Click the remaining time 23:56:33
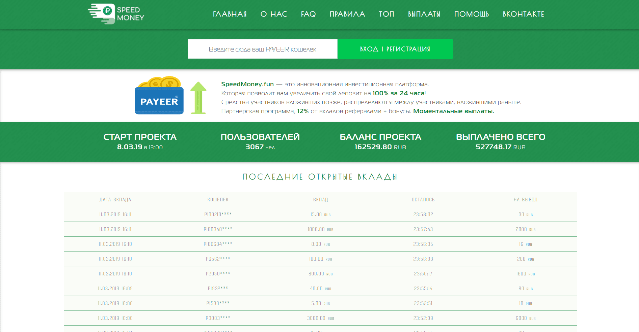Screen dimensions: 639x332 pyautogui.click(x=423, y=259)
